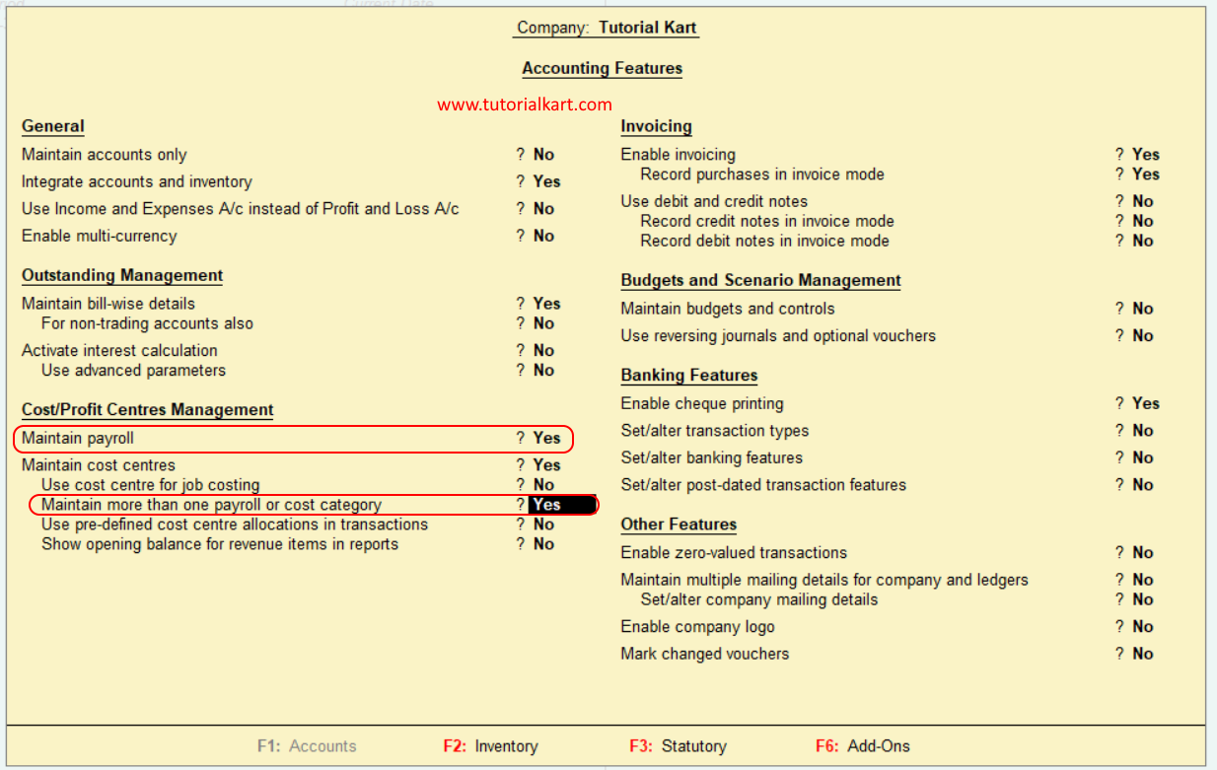Viewport: 1217px width, 770px height.
Task: Click the company name 'Tutorial Kart'
Action: [x=648, y=28]
